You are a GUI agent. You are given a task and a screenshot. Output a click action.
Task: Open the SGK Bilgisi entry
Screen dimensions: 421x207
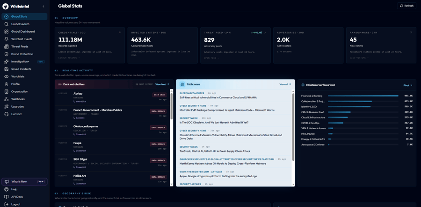pos(112,163)
